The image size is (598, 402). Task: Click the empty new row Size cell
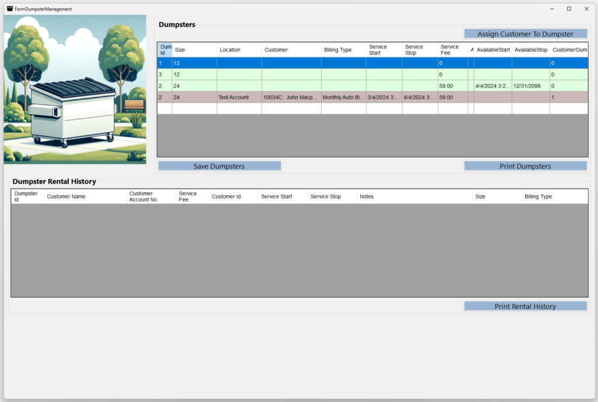click(x=194, y=109)
